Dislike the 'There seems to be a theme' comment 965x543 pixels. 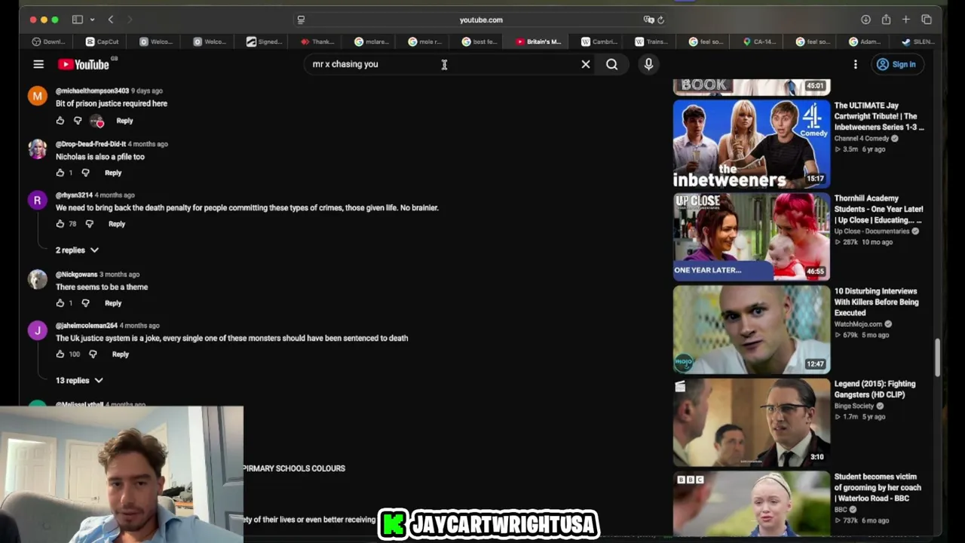(85, 303)
